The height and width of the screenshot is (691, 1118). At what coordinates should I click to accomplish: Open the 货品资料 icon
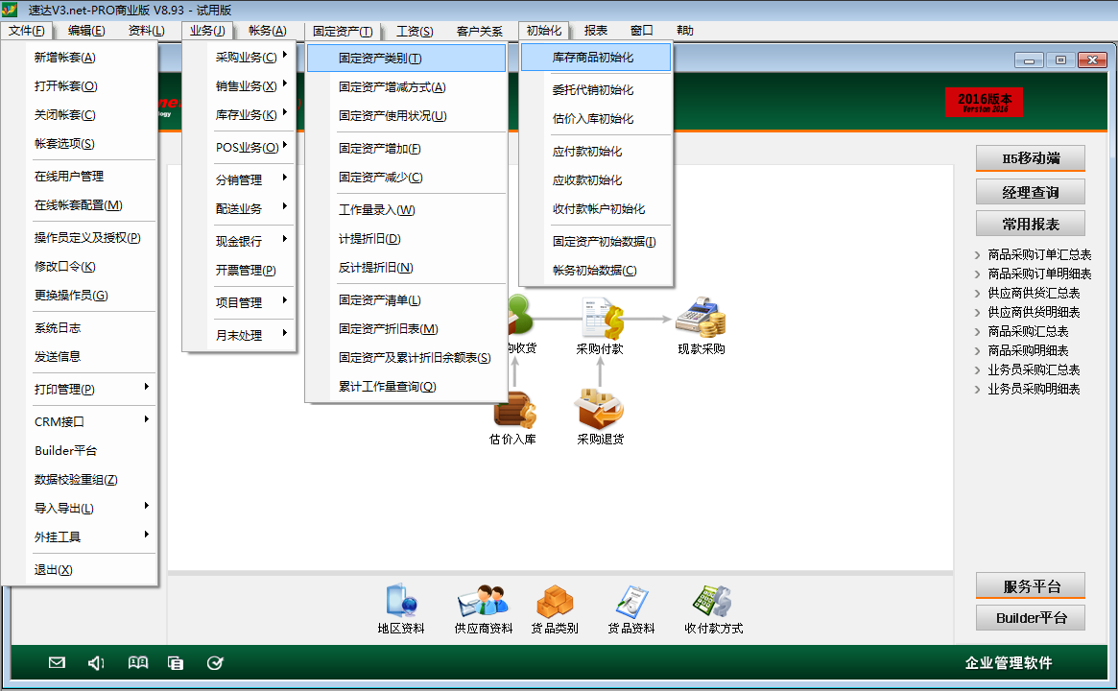(631, 601)
